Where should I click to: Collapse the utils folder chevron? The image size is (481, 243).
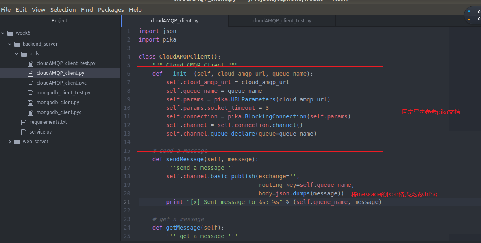pyautogui.click(x=17, y=54)
